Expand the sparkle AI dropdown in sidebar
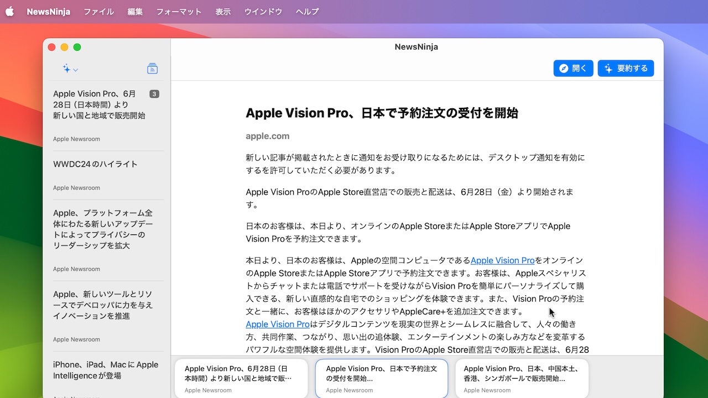The width and height of the screenshot is (708, 398). tap(70, 69)
